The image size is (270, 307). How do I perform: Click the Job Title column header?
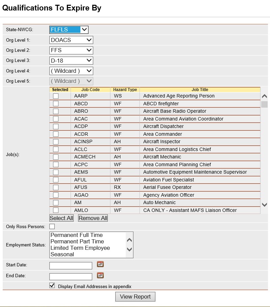click(x=200, y=90)
